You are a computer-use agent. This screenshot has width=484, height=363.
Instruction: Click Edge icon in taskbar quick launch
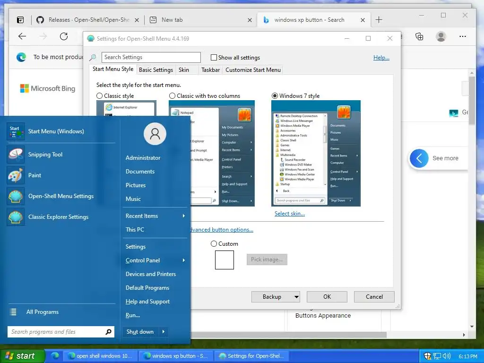point(55,355)
